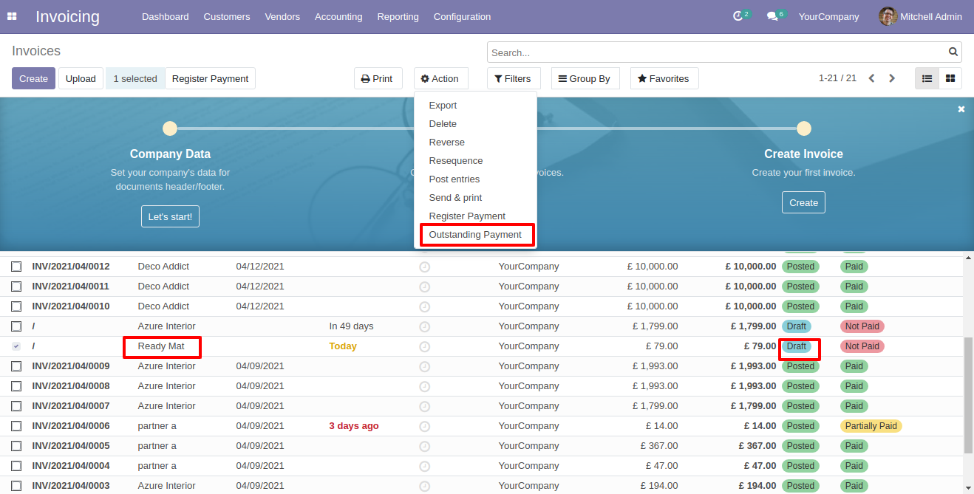Expand the Accounting menu

pyautogui.click(x=338, y=16)
